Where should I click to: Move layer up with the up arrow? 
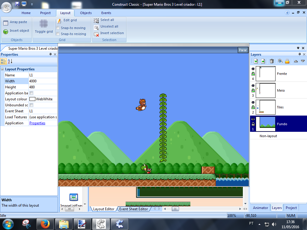[x=296, y=61]
